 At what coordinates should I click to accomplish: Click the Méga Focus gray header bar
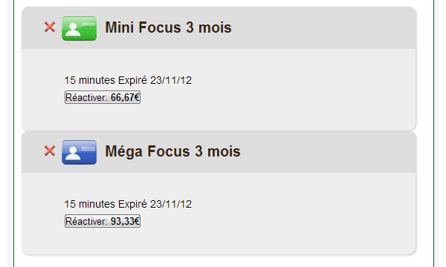click(x=219, y=152)
